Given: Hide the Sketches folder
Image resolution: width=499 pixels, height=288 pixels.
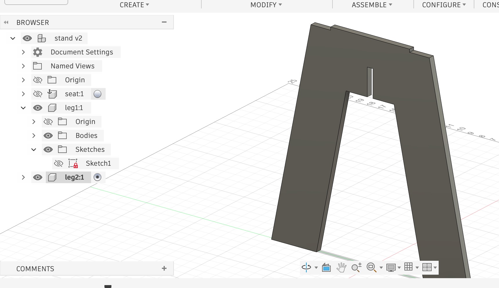Looking at the screenshot, I should click(48, 150).
